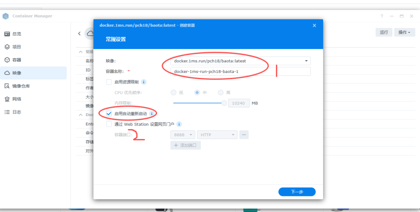Open the 网络 network sidebar item
The image size is (420, 212).
[34, 99]
